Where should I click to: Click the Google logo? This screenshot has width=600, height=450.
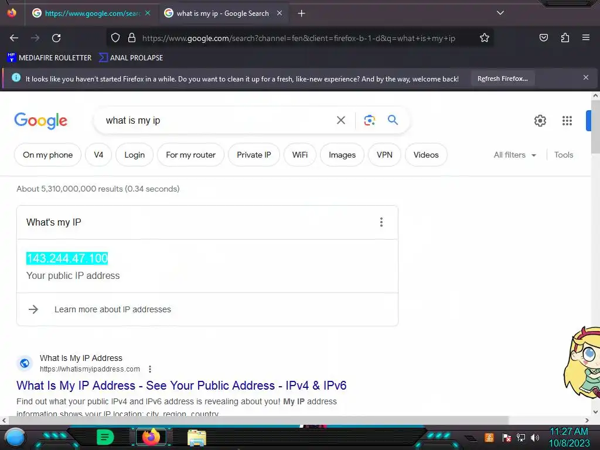point(41,121)
